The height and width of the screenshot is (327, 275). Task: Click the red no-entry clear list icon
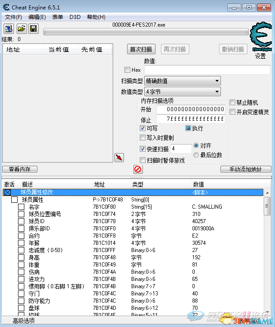point(138,169)
